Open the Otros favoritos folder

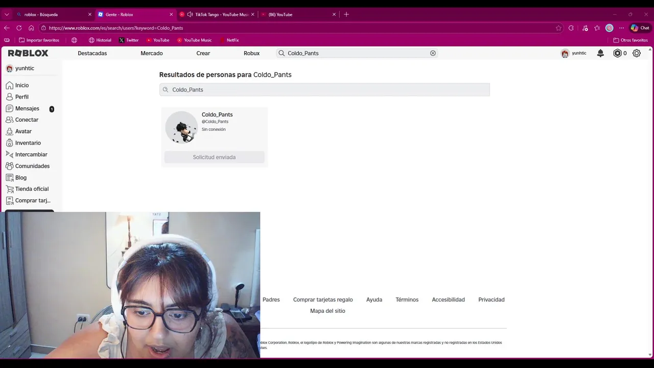click(x=630, y=40)
